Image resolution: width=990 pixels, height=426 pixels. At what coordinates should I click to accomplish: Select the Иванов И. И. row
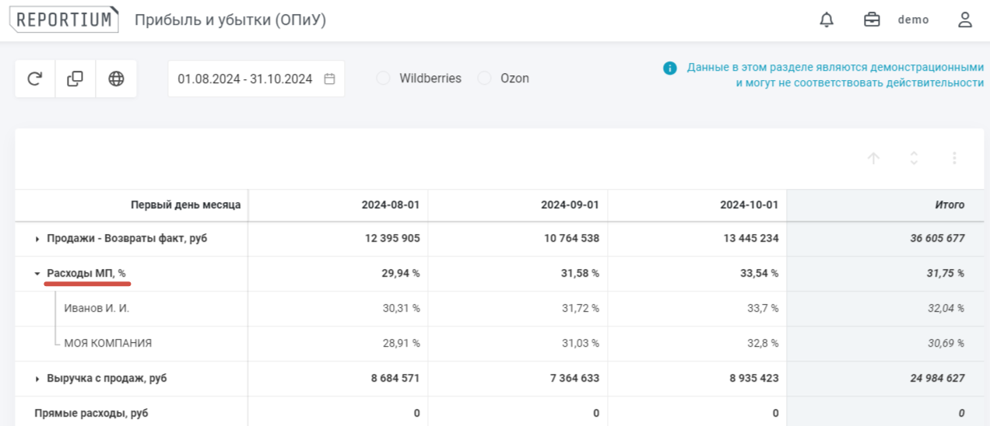(x=97, y=309)
